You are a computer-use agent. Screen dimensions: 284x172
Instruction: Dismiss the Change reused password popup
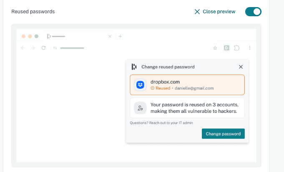coord(241,67)
